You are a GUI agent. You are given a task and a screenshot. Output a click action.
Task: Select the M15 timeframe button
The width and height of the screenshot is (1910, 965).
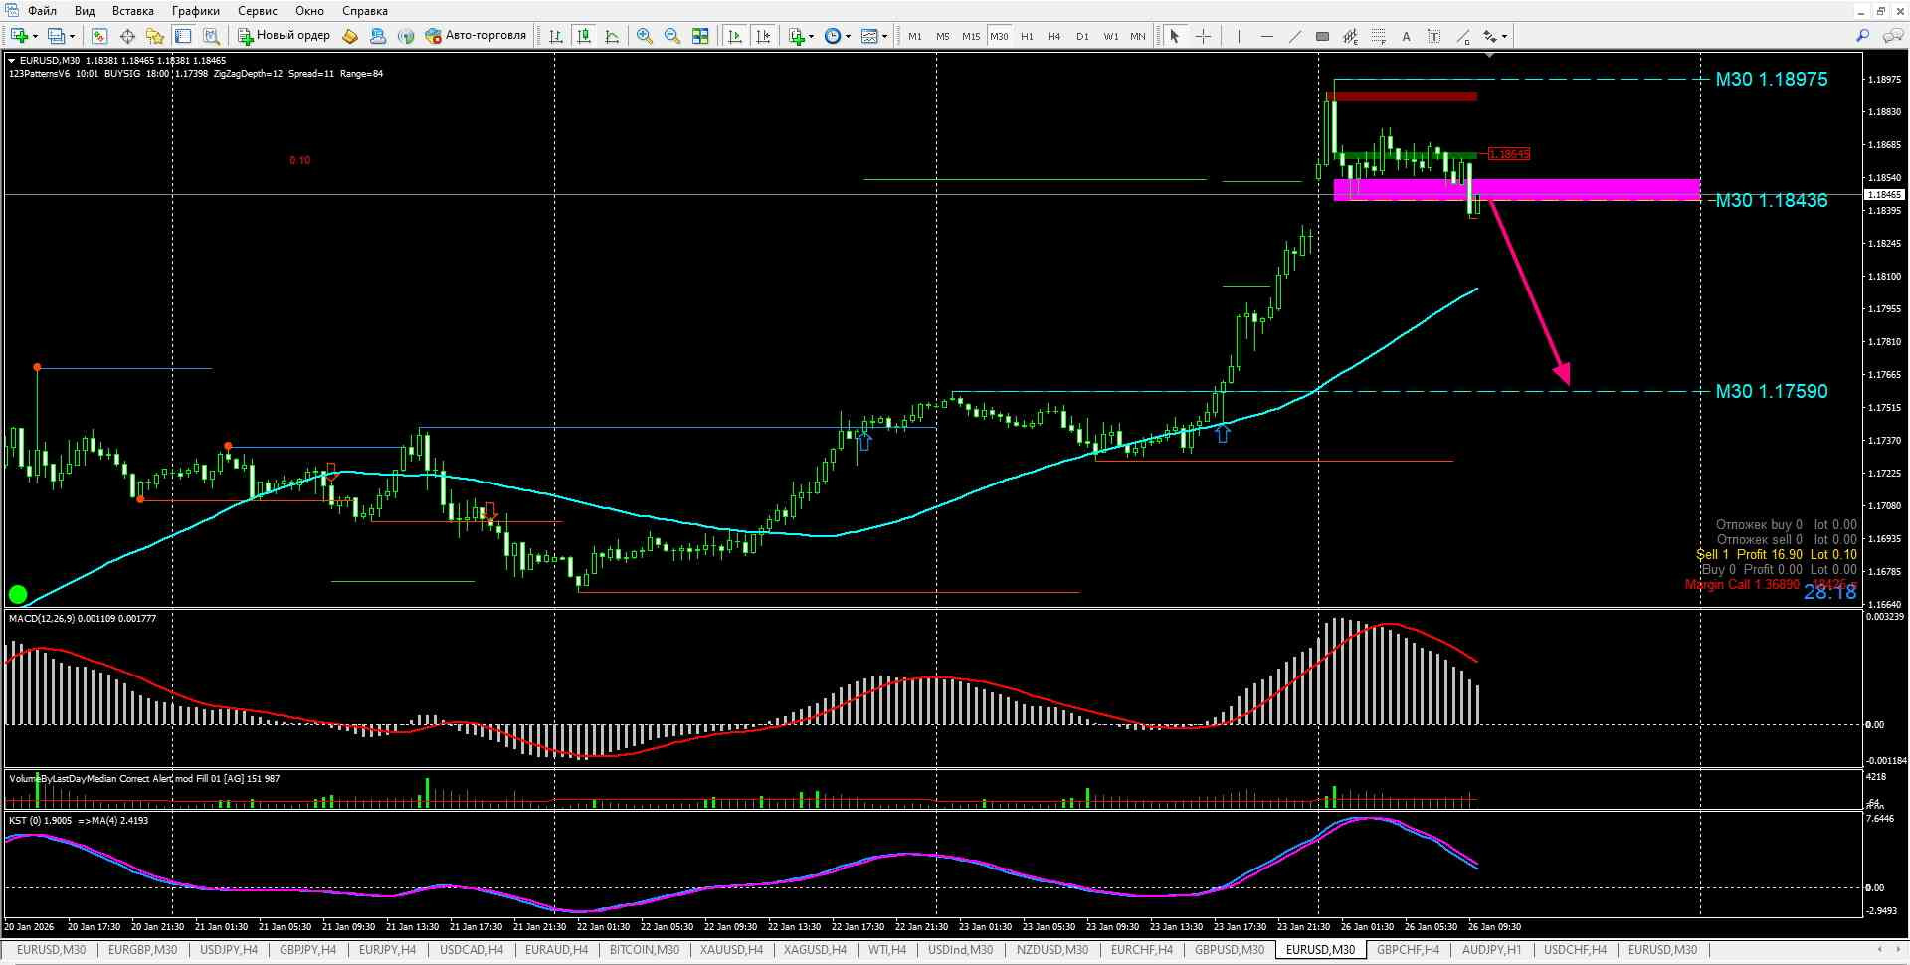click(971, 36)
